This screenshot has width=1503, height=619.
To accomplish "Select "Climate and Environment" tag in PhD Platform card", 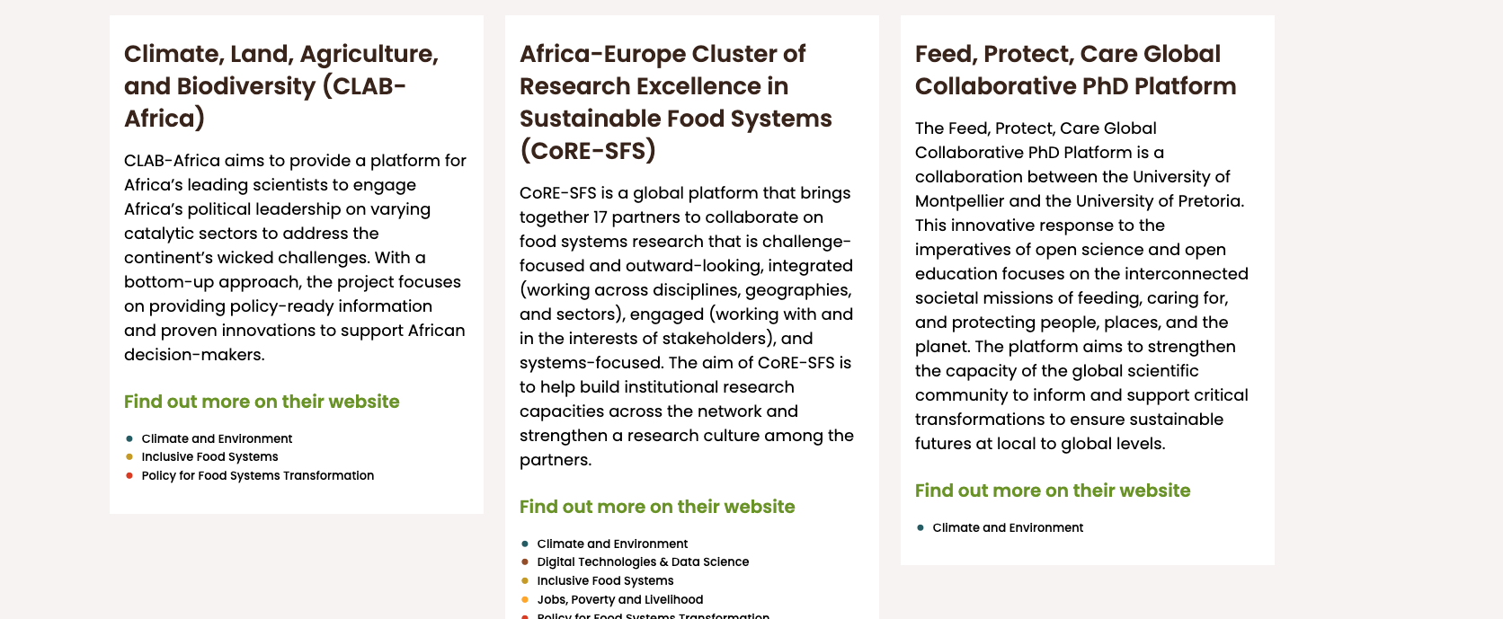I will coord(1008,527).
